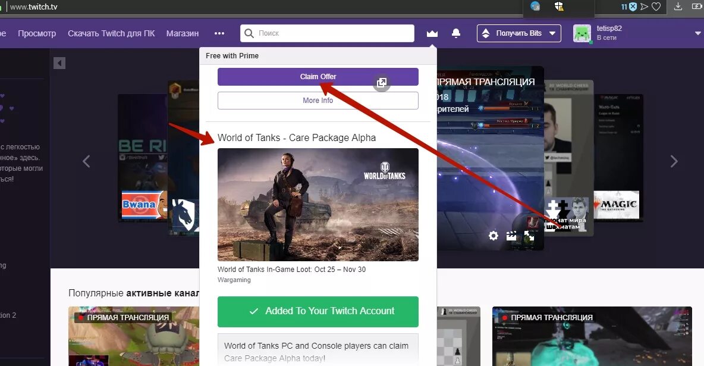Open the World of Tanks promo image
This screenshot has height=366, width=704.
point(318,205)
